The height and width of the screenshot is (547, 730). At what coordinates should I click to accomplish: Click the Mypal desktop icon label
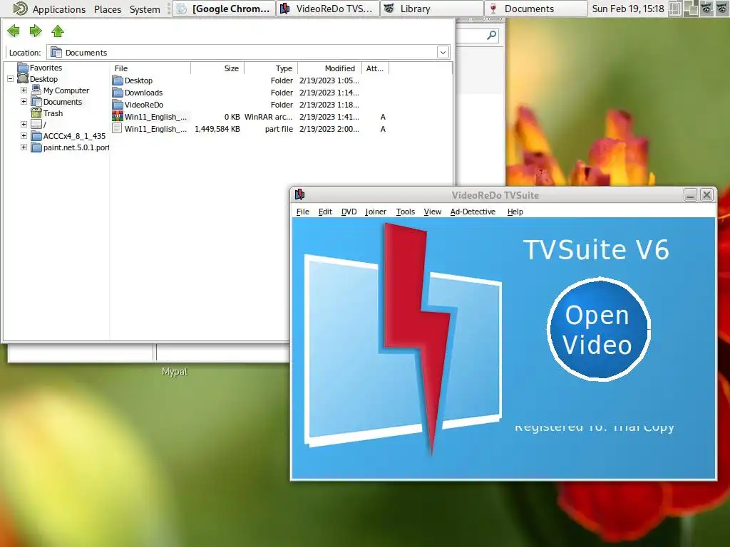coord(175,371)
